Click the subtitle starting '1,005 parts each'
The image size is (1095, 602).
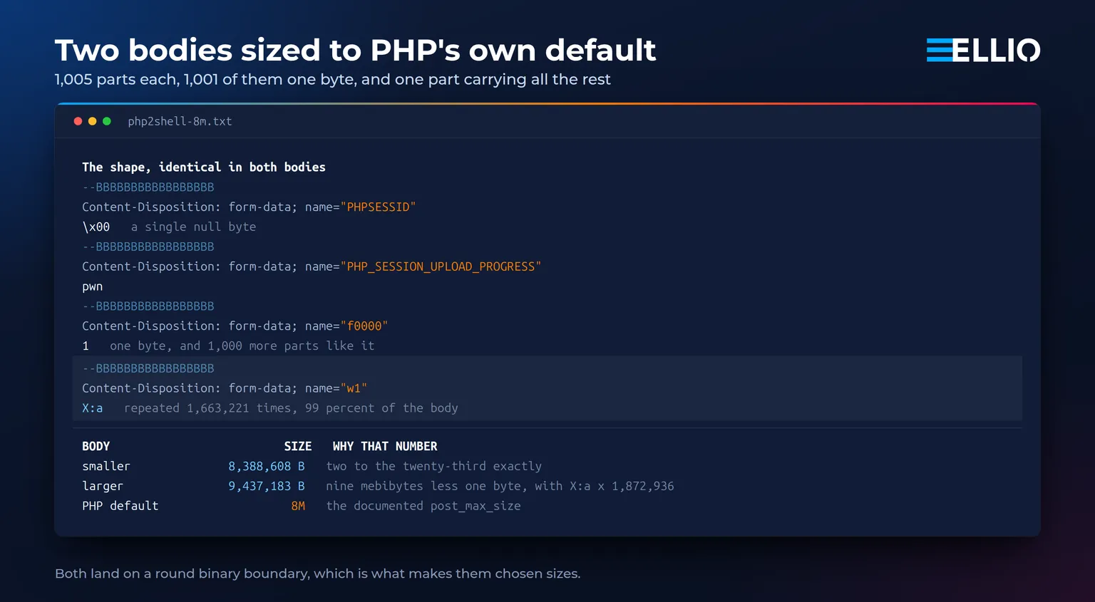pyautogui.click(x=332, y=79)
